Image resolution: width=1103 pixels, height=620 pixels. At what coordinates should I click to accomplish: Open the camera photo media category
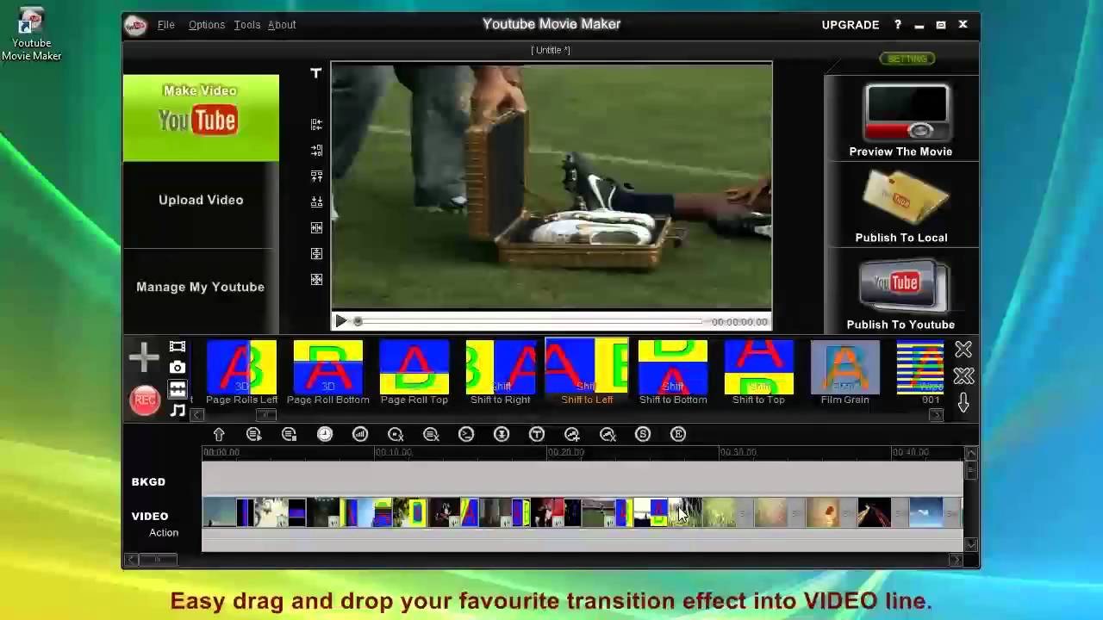[178, 367]
